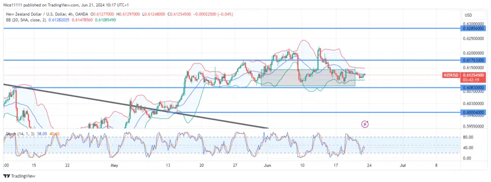Click the current price 0.61254500 label
491x182 pixels.
(x=472, y=75)
